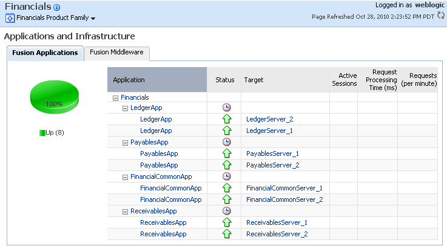
Task: Click the up arrow status for FinancialCommonServer_2
Action: coord(227,199)
